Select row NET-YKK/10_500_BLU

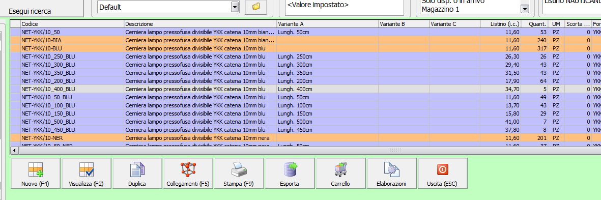tap(305, 122)
